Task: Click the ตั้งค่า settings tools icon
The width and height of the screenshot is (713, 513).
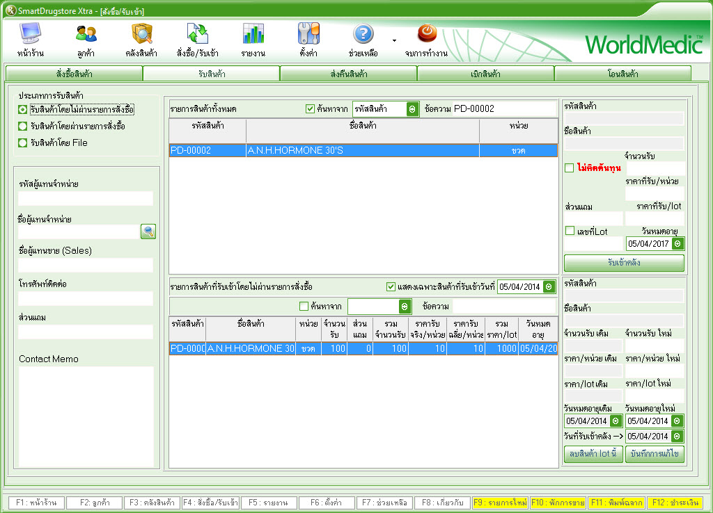Action: (x=308, y=34)
